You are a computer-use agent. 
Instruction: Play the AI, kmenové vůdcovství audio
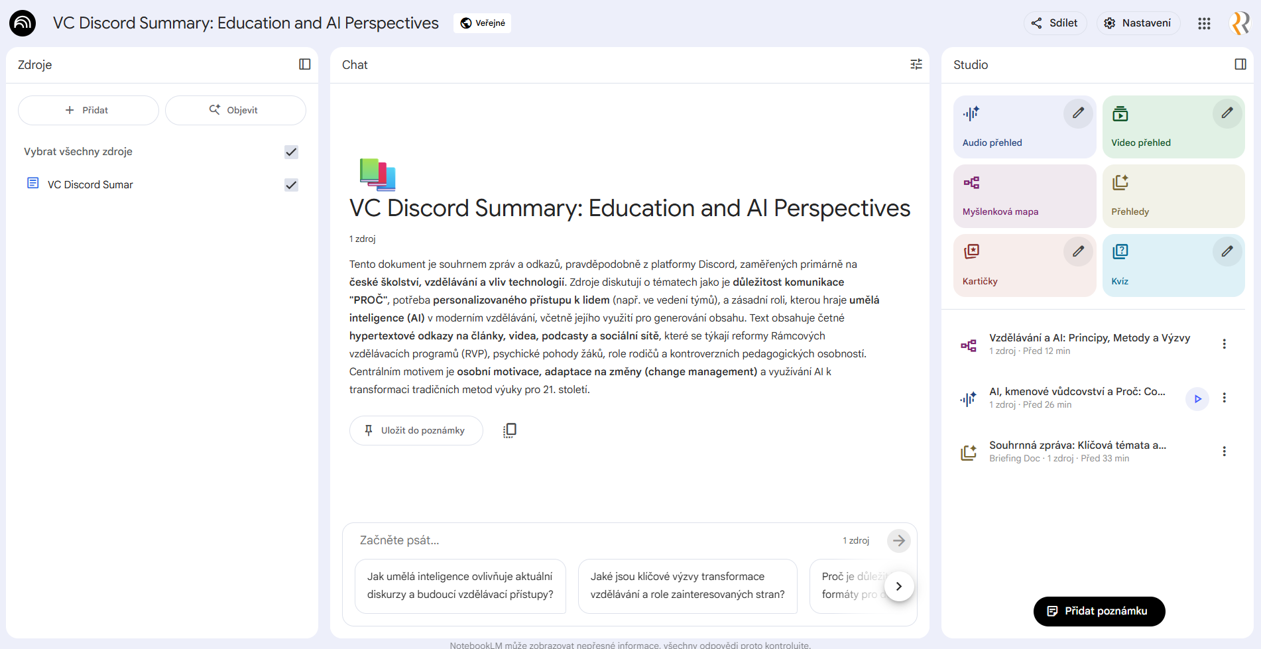(1197, 398)
